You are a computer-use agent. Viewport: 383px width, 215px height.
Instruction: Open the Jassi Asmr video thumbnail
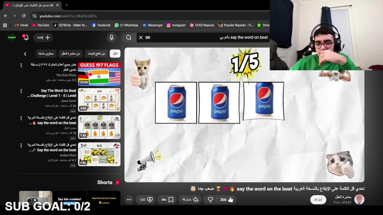(99, 100)
